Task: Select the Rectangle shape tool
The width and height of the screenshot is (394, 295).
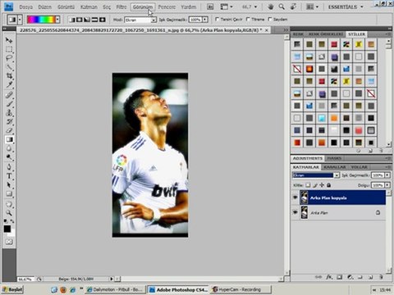Action: 9,194
